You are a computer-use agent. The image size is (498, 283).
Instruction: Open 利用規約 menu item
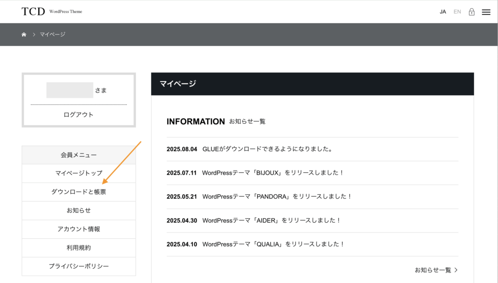pyautogui.click(x=79, y=248)
